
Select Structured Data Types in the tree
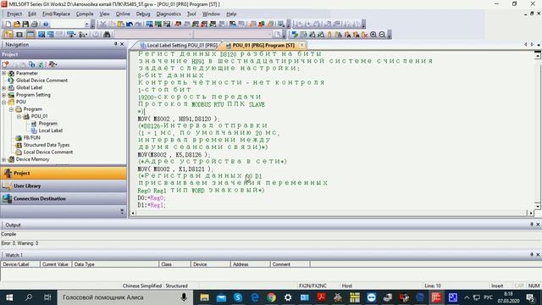pyautogui.click(x=47, y=145)
